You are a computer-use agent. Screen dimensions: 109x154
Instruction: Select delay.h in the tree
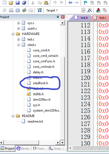tap(38, 72)
